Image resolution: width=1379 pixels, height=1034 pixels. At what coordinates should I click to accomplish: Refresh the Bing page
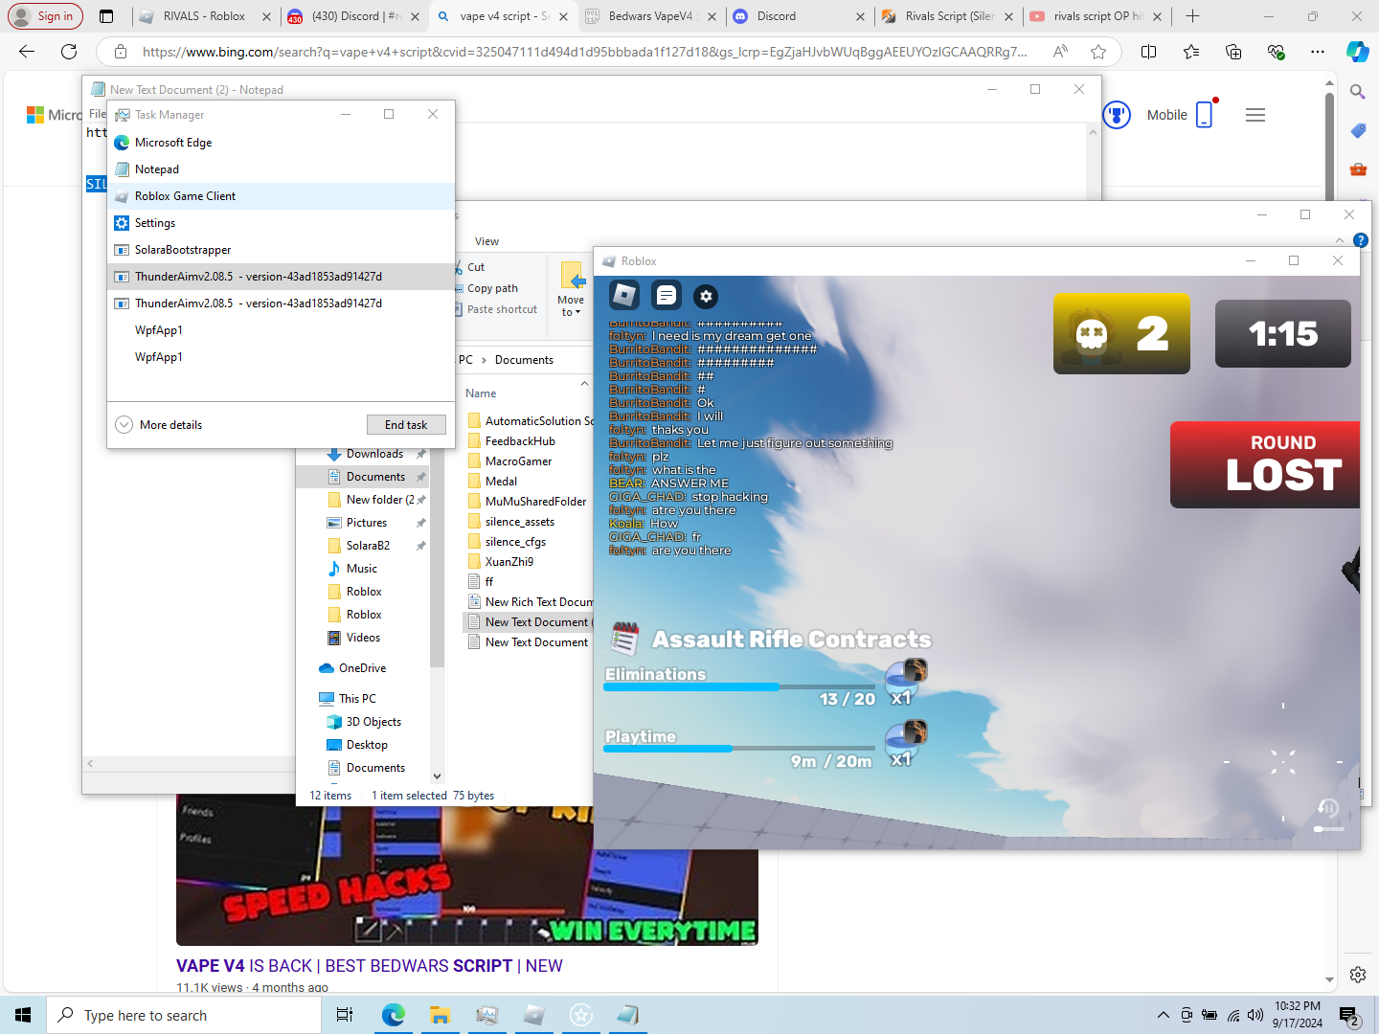pos(69,52)
